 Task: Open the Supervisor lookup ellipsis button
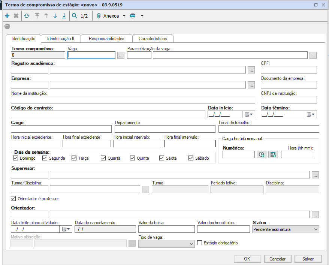click(x=315, y=175)
